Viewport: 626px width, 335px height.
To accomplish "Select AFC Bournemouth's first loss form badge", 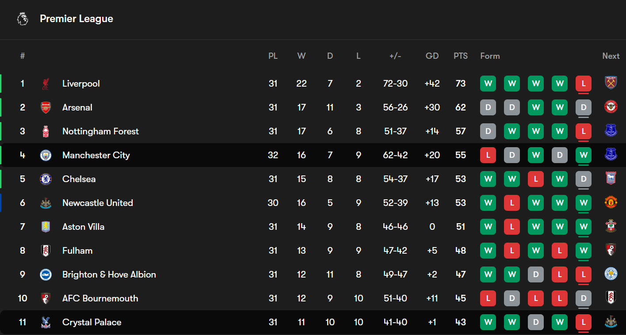I will tap(488, 298).
